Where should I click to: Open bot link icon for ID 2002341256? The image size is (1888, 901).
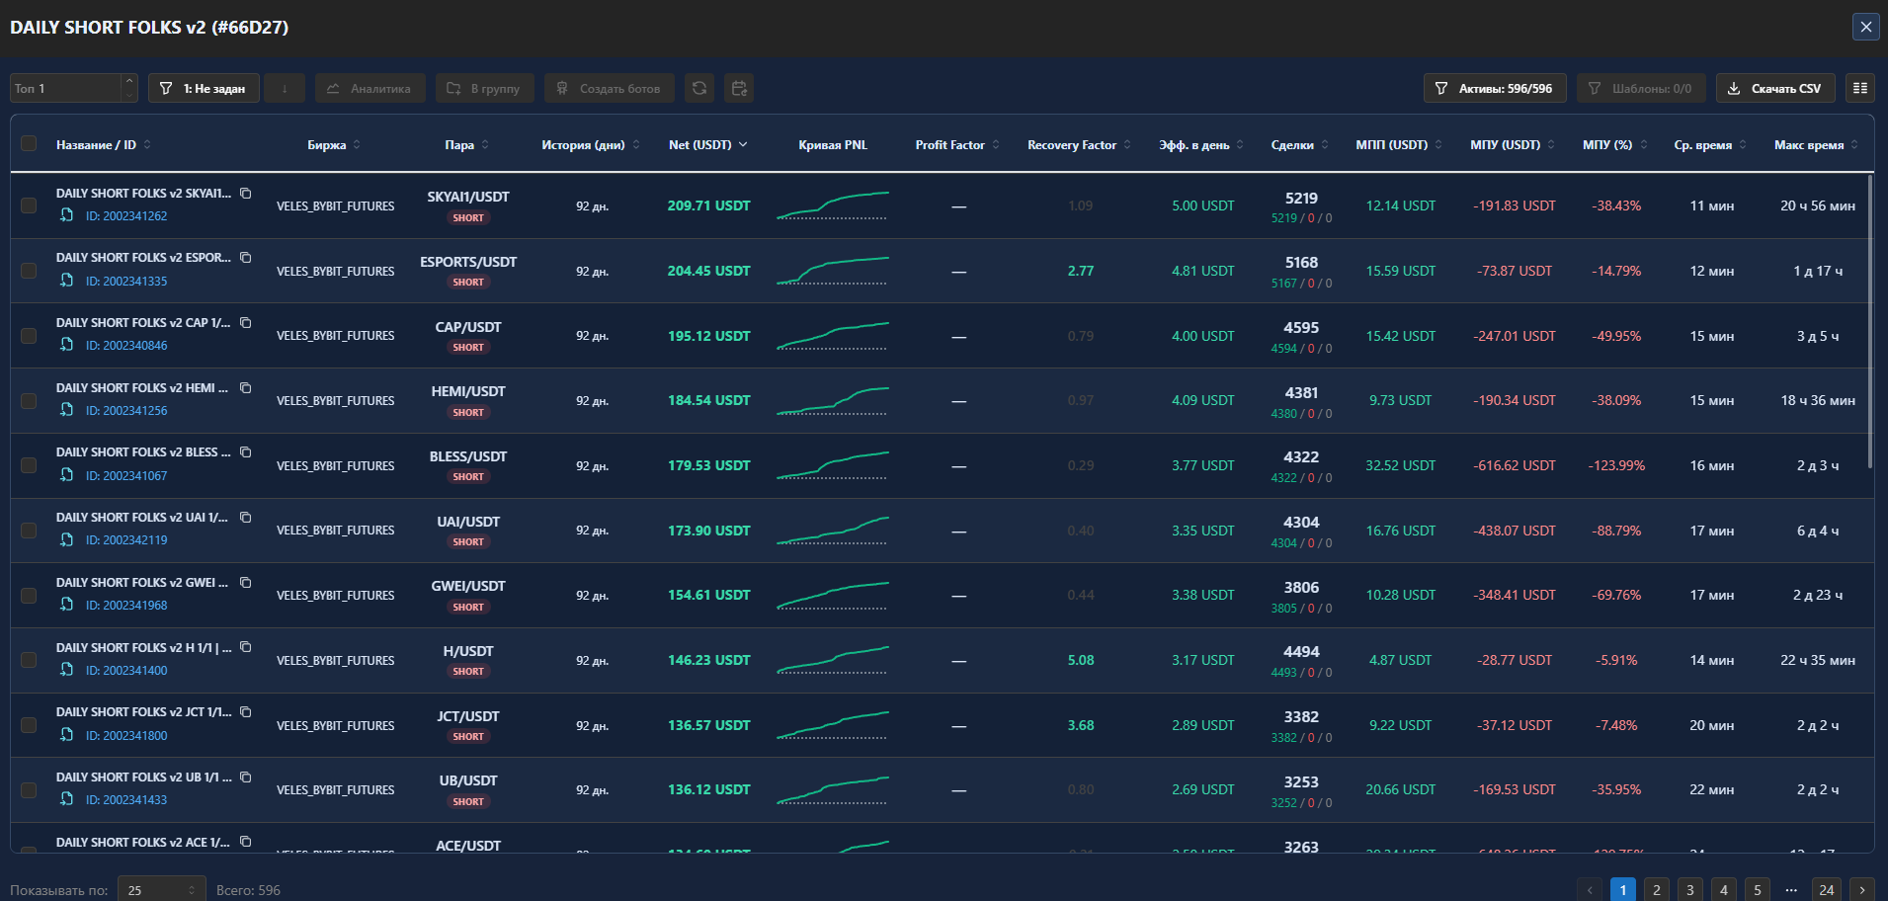pos(66,410)
